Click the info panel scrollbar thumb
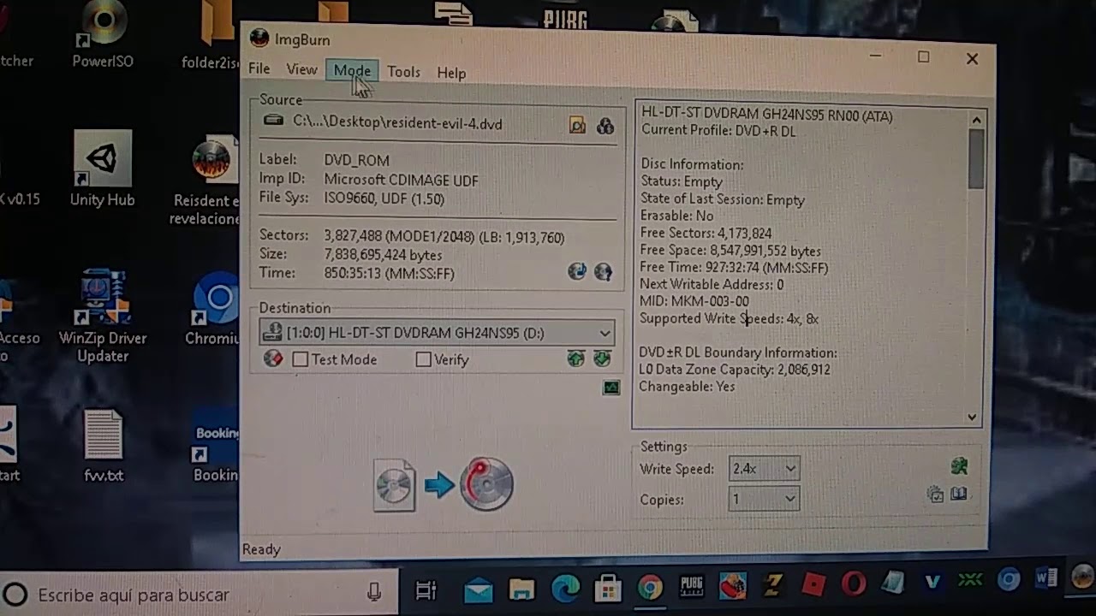The height and width of the screenshot is (616, 1096). pos(976,158)
